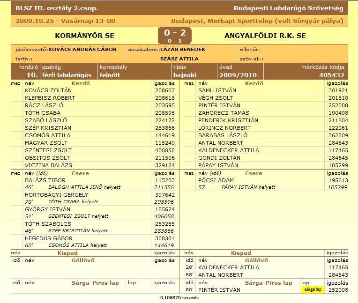Select player GONDI ZOLTÁN
Viewport: 358px width, 303px height.
219,158
